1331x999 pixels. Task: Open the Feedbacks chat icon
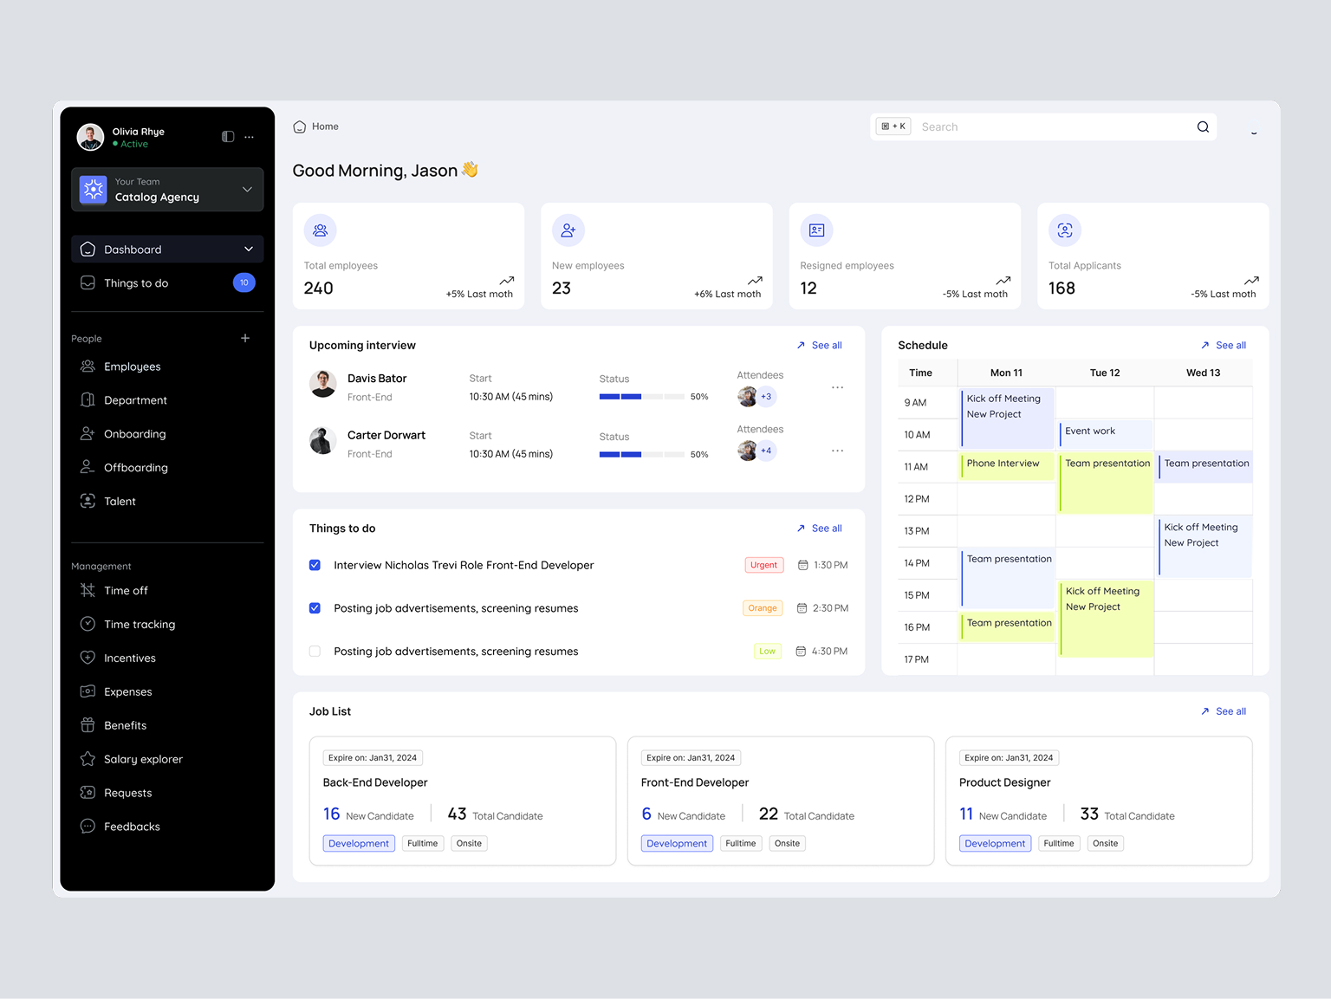coord(88,827)
